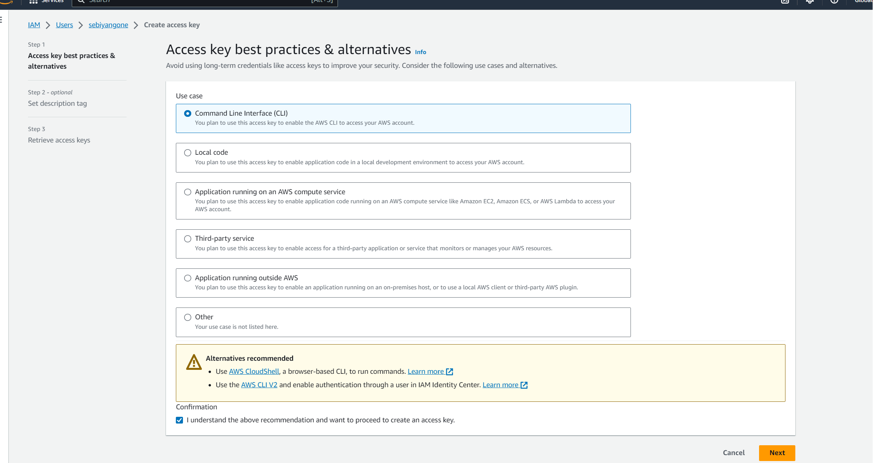The height and width of the screenshot is (463, 873).
Task: Click the Confirmation section label
Action: click(x=196, y=407)
